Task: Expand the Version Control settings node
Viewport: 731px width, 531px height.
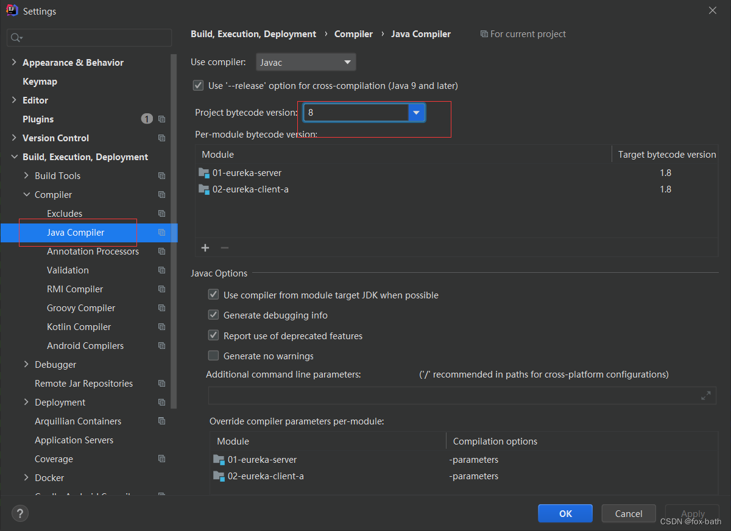Action: (x=14, y=138)
